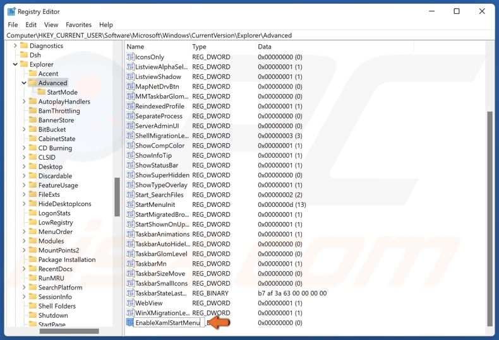This screenshot has width=499, height=340.
Task: Select the StartShownOnUp... value name
Action: pos(162,225)
